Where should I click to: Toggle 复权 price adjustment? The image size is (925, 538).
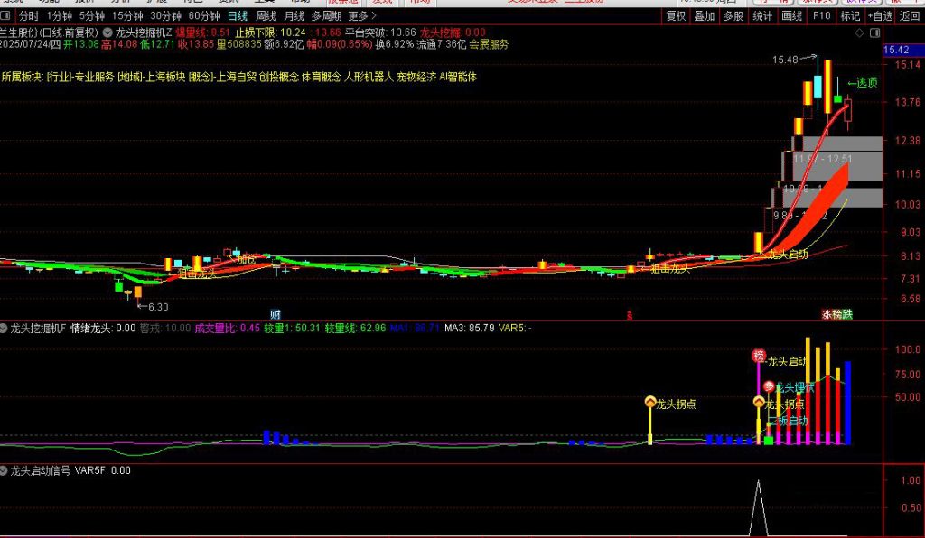676,16
